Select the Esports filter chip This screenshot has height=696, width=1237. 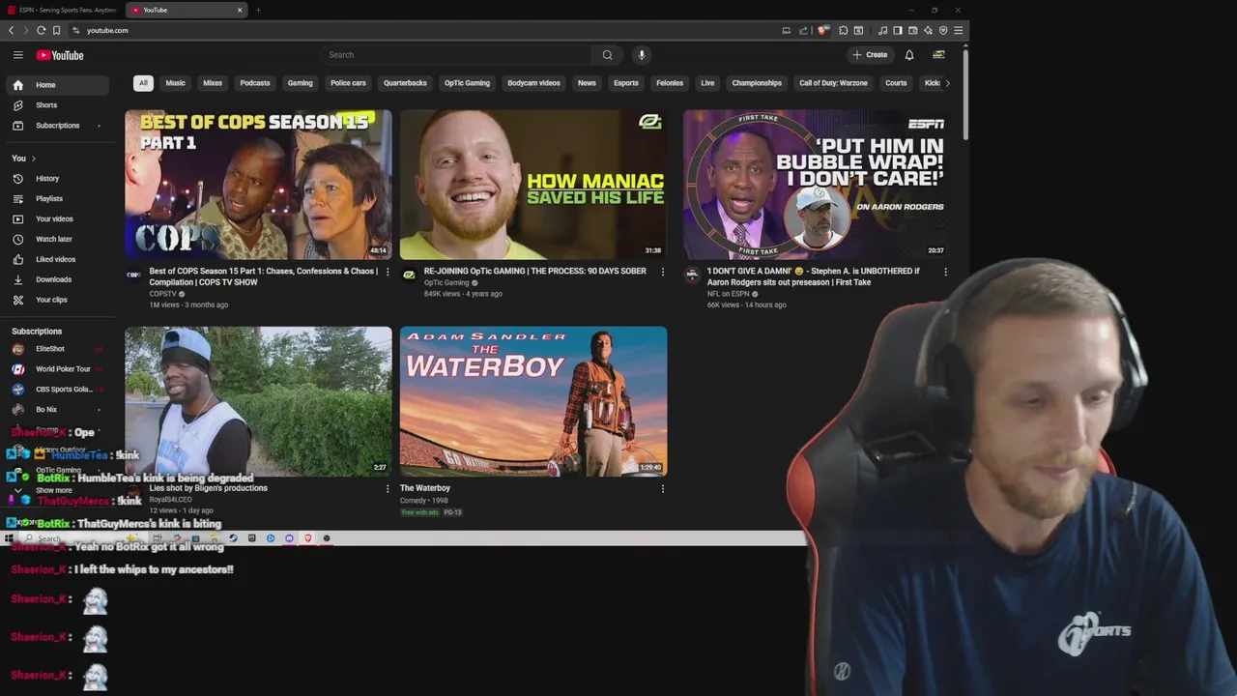coord(626,83)
